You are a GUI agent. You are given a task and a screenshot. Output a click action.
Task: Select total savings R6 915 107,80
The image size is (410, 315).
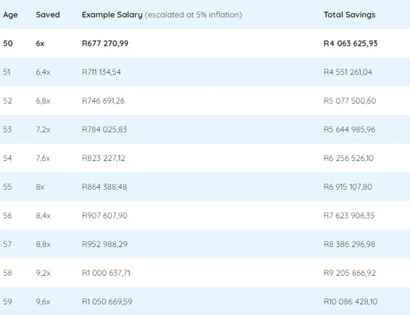348,187
